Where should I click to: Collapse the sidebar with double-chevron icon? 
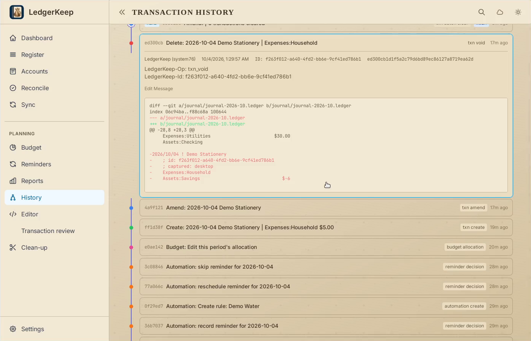[122, 12]
